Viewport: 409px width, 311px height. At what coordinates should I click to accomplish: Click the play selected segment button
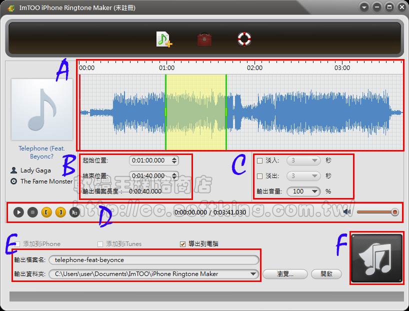[x=74, y=212]
